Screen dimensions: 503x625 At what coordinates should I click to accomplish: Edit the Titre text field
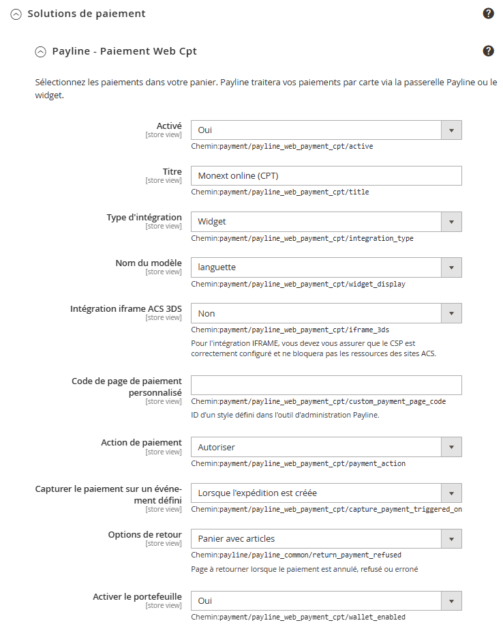(326, 175)
